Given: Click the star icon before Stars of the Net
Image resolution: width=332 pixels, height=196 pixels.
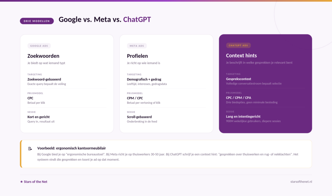Looking at the screenshot, I should pyautogui.click(x=21, y=182).
